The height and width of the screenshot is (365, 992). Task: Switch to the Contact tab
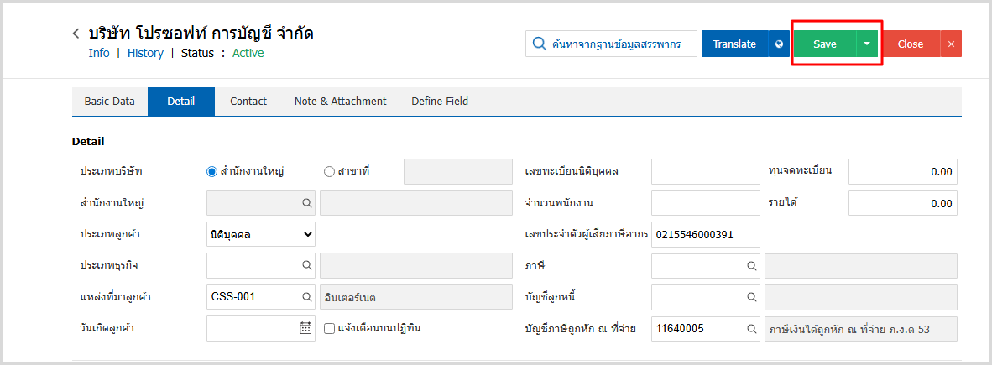tap(248, 102)
